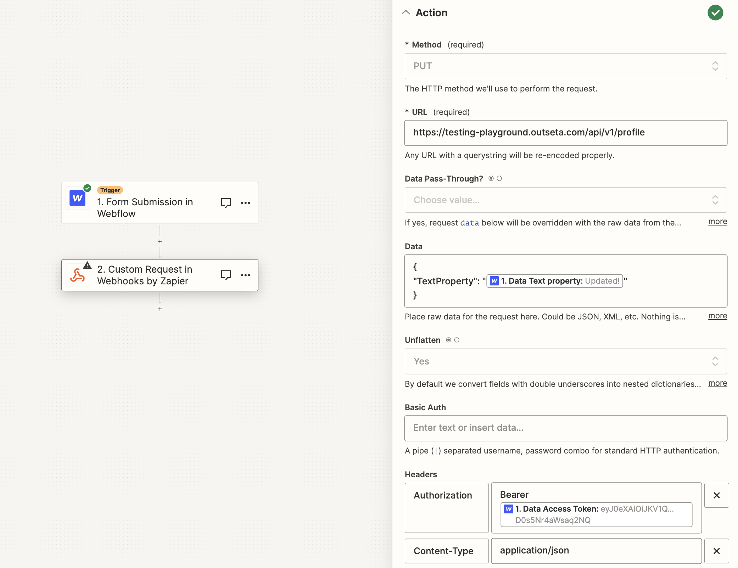Click the Webflow app icon on trigger
738x568 pixels.
(77, 198)
